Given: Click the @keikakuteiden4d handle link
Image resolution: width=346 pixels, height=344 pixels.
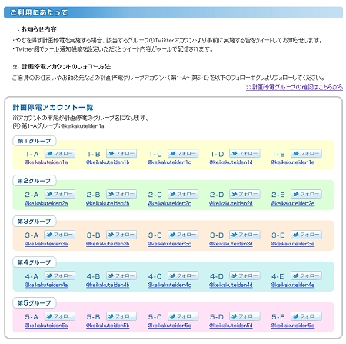Looking at the screenshot, I should (231, 285).
